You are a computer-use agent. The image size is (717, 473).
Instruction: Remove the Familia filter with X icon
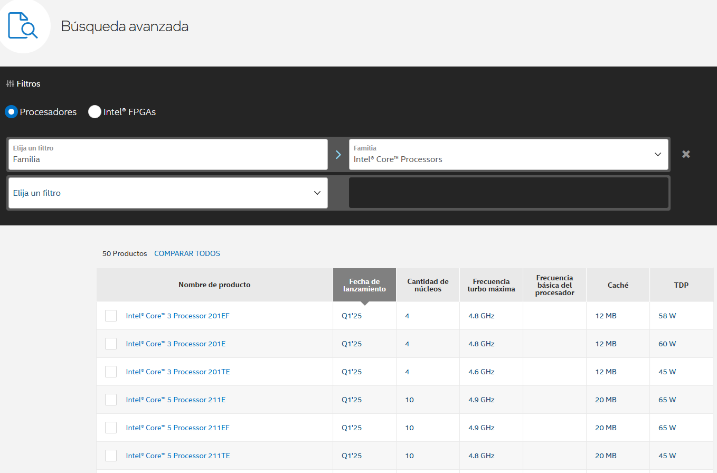(686, 154)
